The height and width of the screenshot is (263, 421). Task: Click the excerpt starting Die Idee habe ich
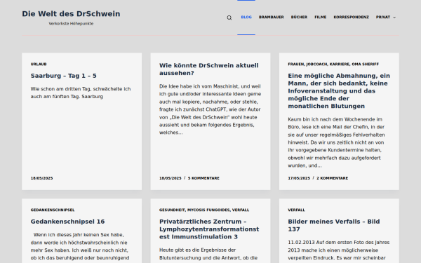coord(210,109)
